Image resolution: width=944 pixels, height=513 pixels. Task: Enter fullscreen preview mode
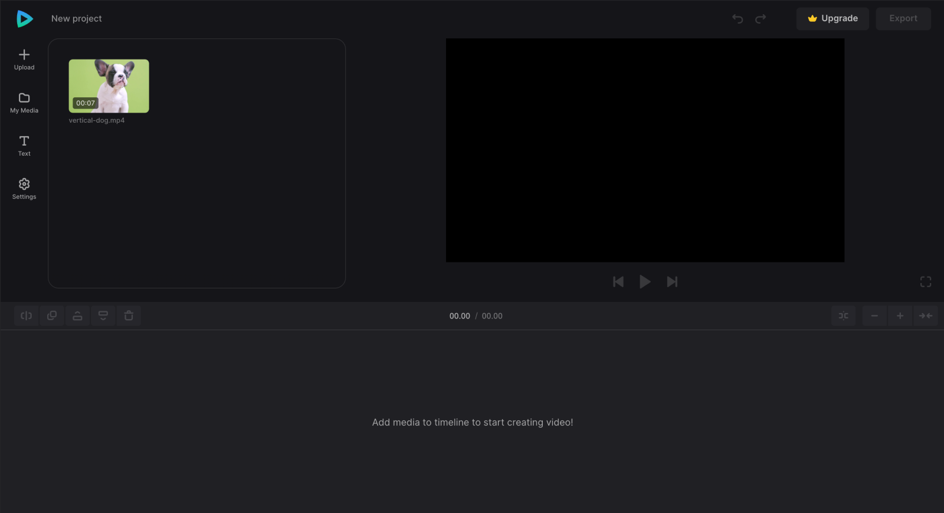click(x=926, y=282)
